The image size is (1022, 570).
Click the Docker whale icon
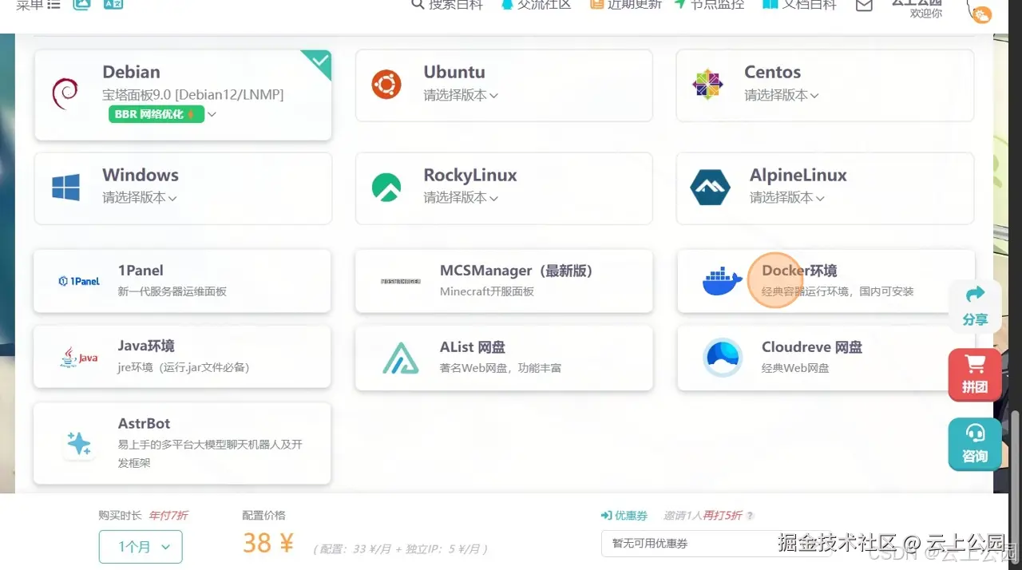coord(723,282)
